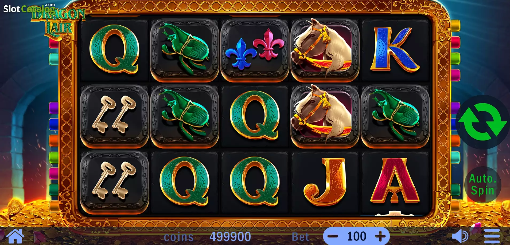
Task: Click the blue K symbol
Action: pyautogui.click(x=395, y=50)
